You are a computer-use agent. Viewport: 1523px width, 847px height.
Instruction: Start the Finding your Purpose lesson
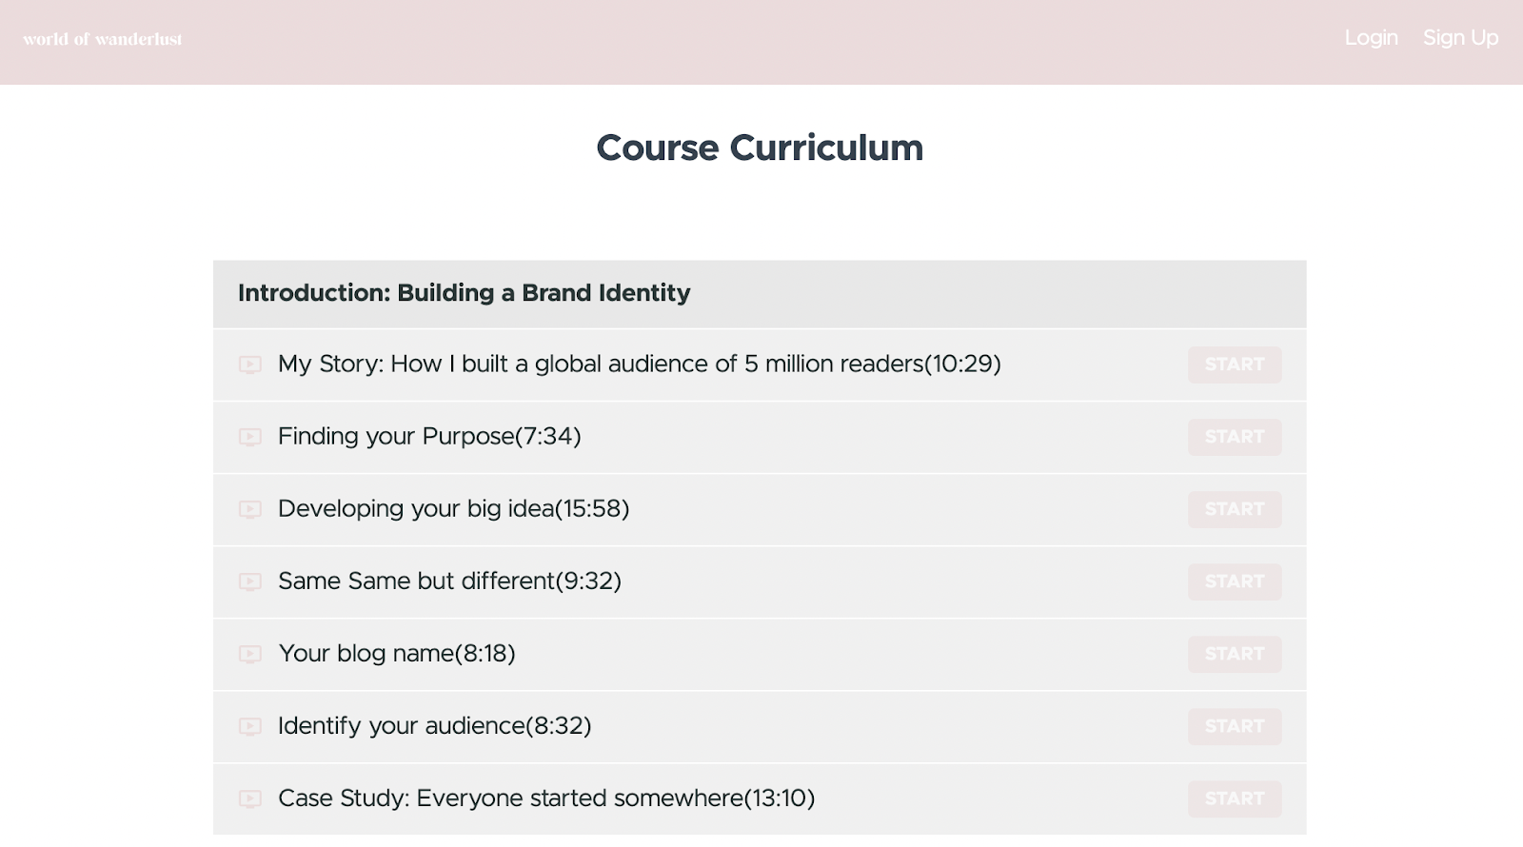coord(1234,437)
